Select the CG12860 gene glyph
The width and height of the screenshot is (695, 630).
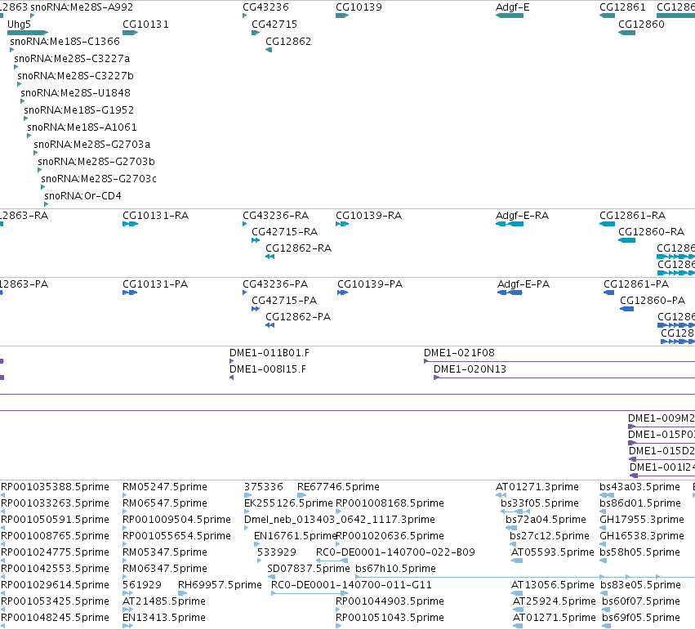click(x=626, y=33)
